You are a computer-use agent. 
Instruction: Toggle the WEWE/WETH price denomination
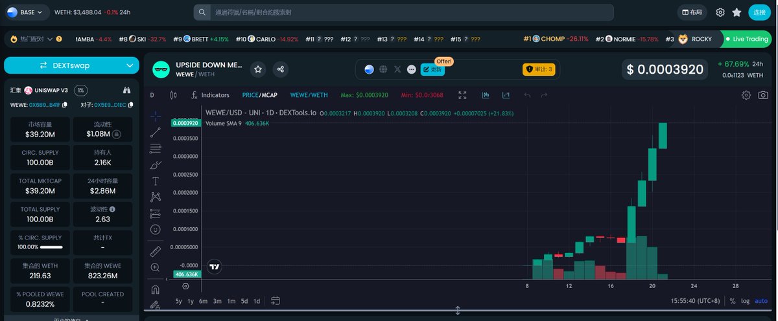[309, 95]
